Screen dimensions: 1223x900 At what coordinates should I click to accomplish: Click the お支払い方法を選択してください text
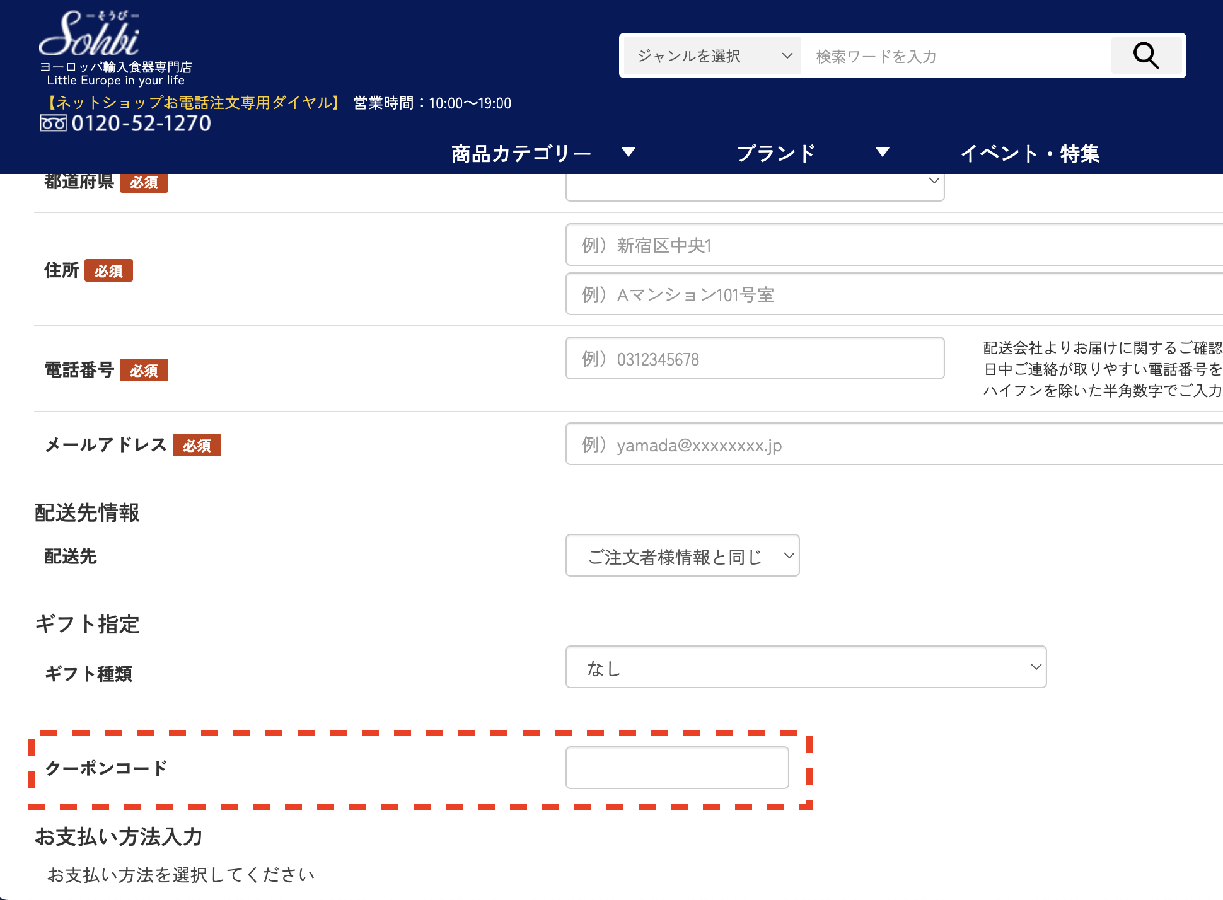point(180,875)
